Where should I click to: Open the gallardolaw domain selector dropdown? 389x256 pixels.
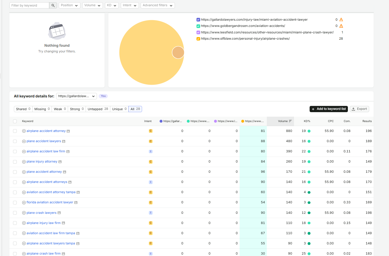pyautogui.click(x=77, y=96)
